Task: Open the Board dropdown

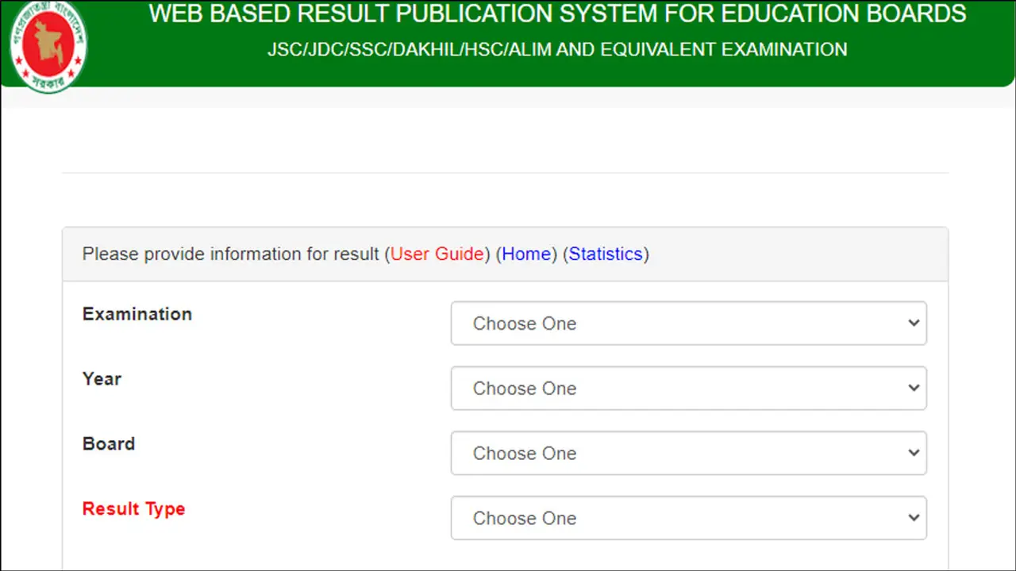Action: (x=688, y=453)
